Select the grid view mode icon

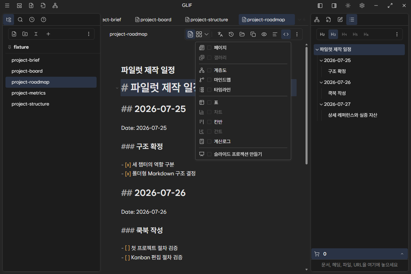(199, 34)
